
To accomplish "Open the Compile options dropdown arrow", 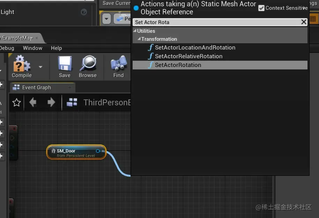I will click(40, 67).
